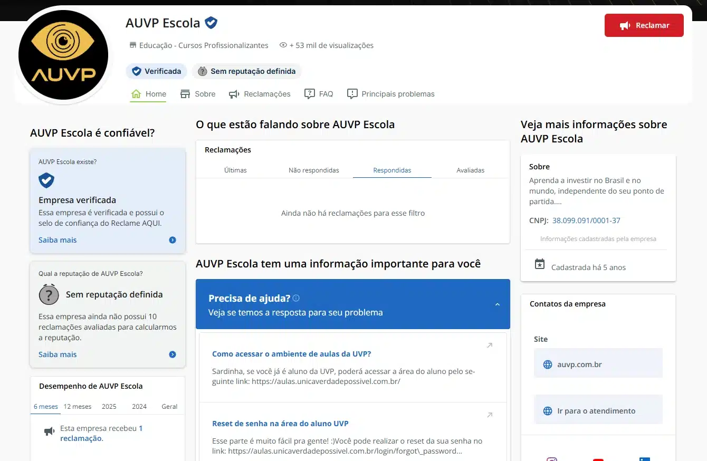Click CNPJ number 38.099.091/0001-37
The height and width of the screenshot is (461, 707).
586,220
